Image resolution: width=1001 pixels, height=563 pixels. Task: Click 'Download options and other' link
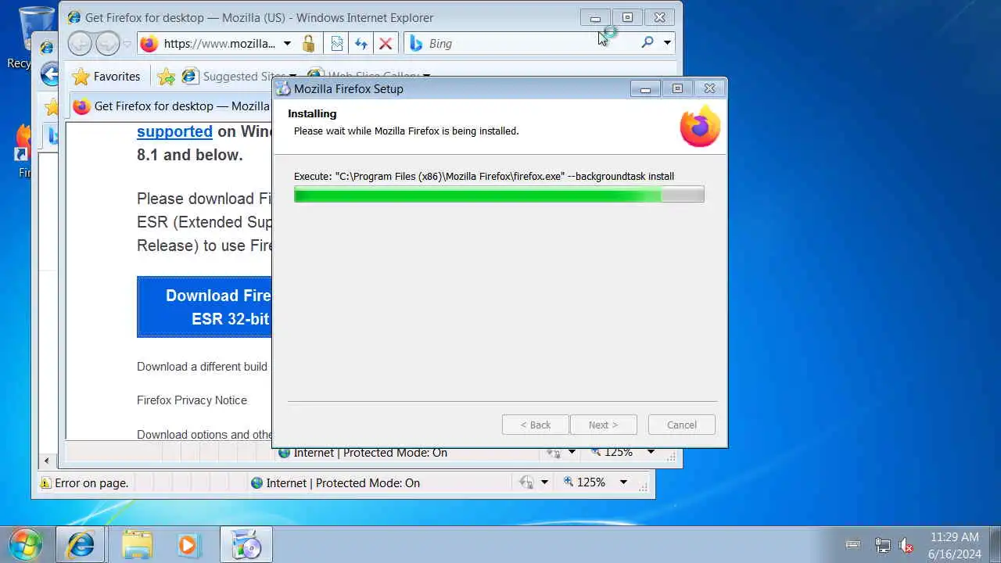click(x=204, y=435)
